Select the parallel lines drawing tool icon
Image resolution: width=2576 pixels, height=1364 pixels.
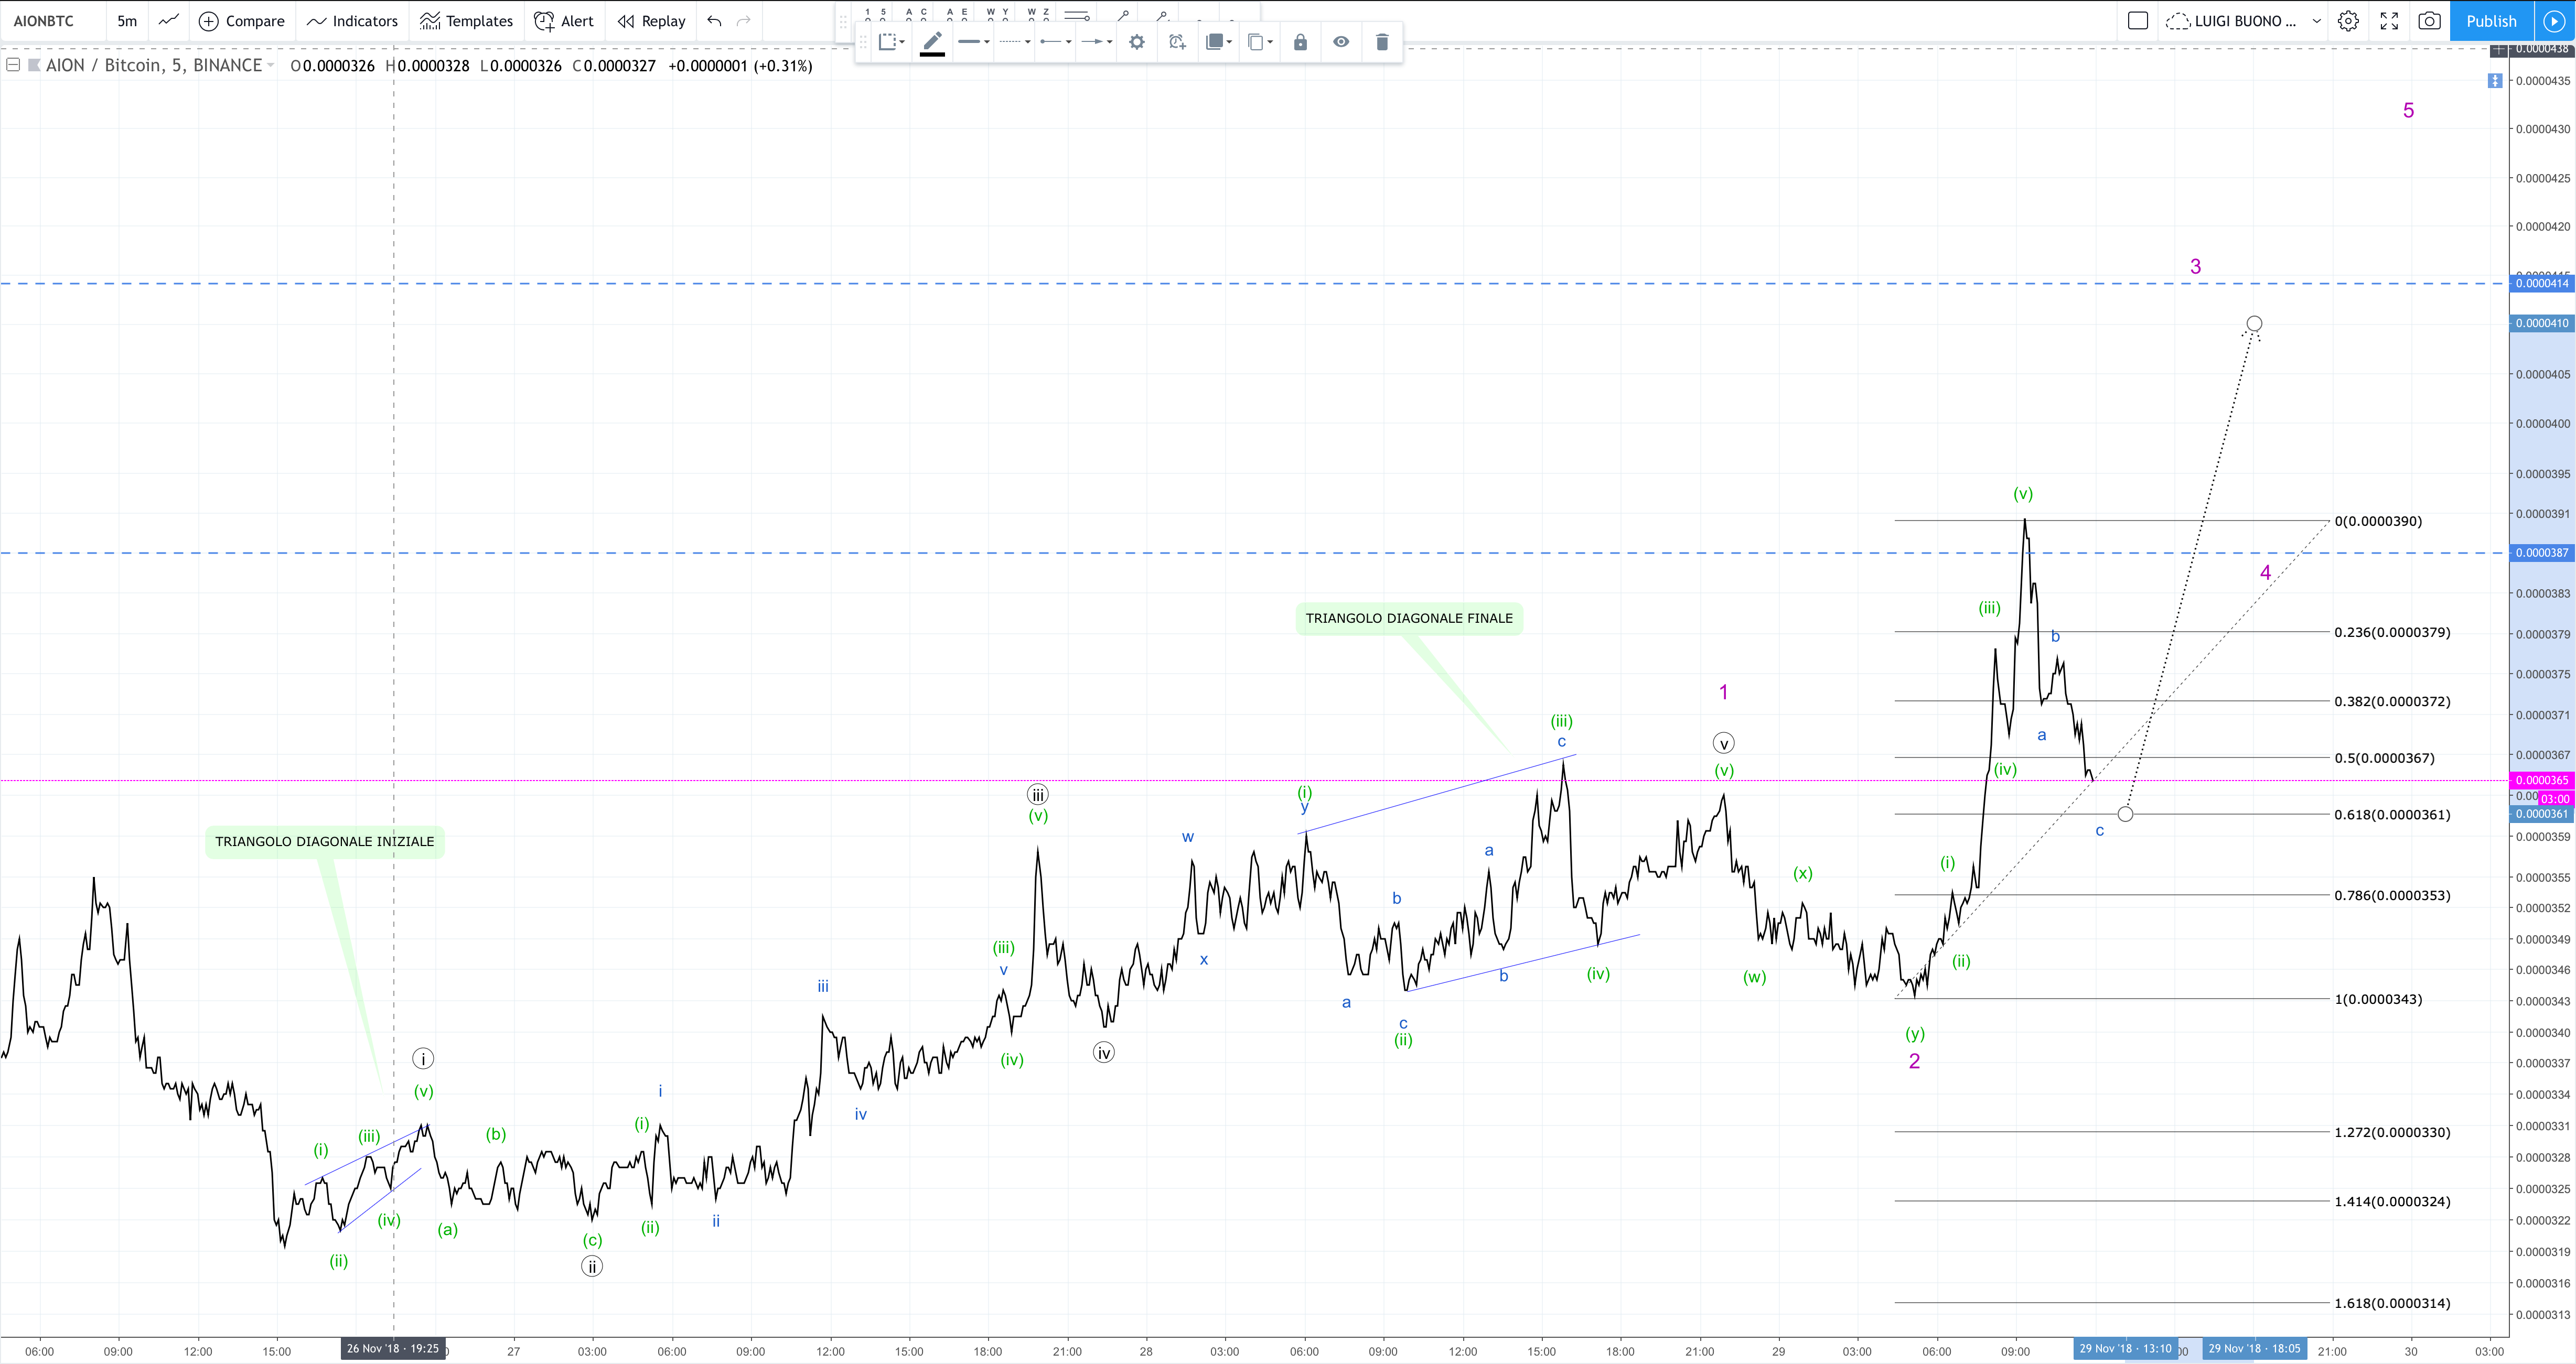click(x=1078, y=15)
